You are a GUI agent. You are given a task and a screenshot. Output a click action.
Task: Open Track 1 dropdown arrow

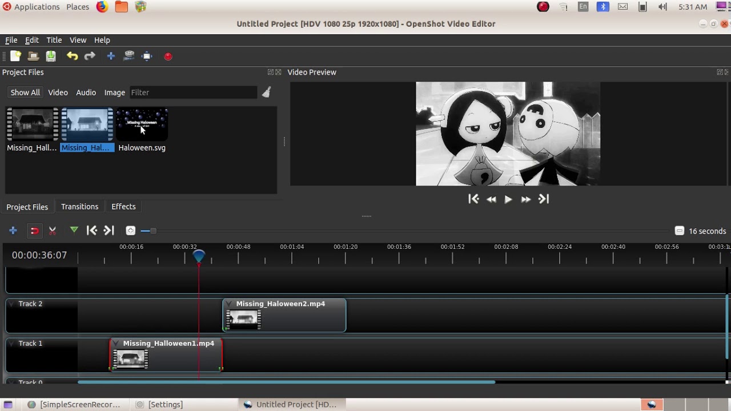coord(12,343)
